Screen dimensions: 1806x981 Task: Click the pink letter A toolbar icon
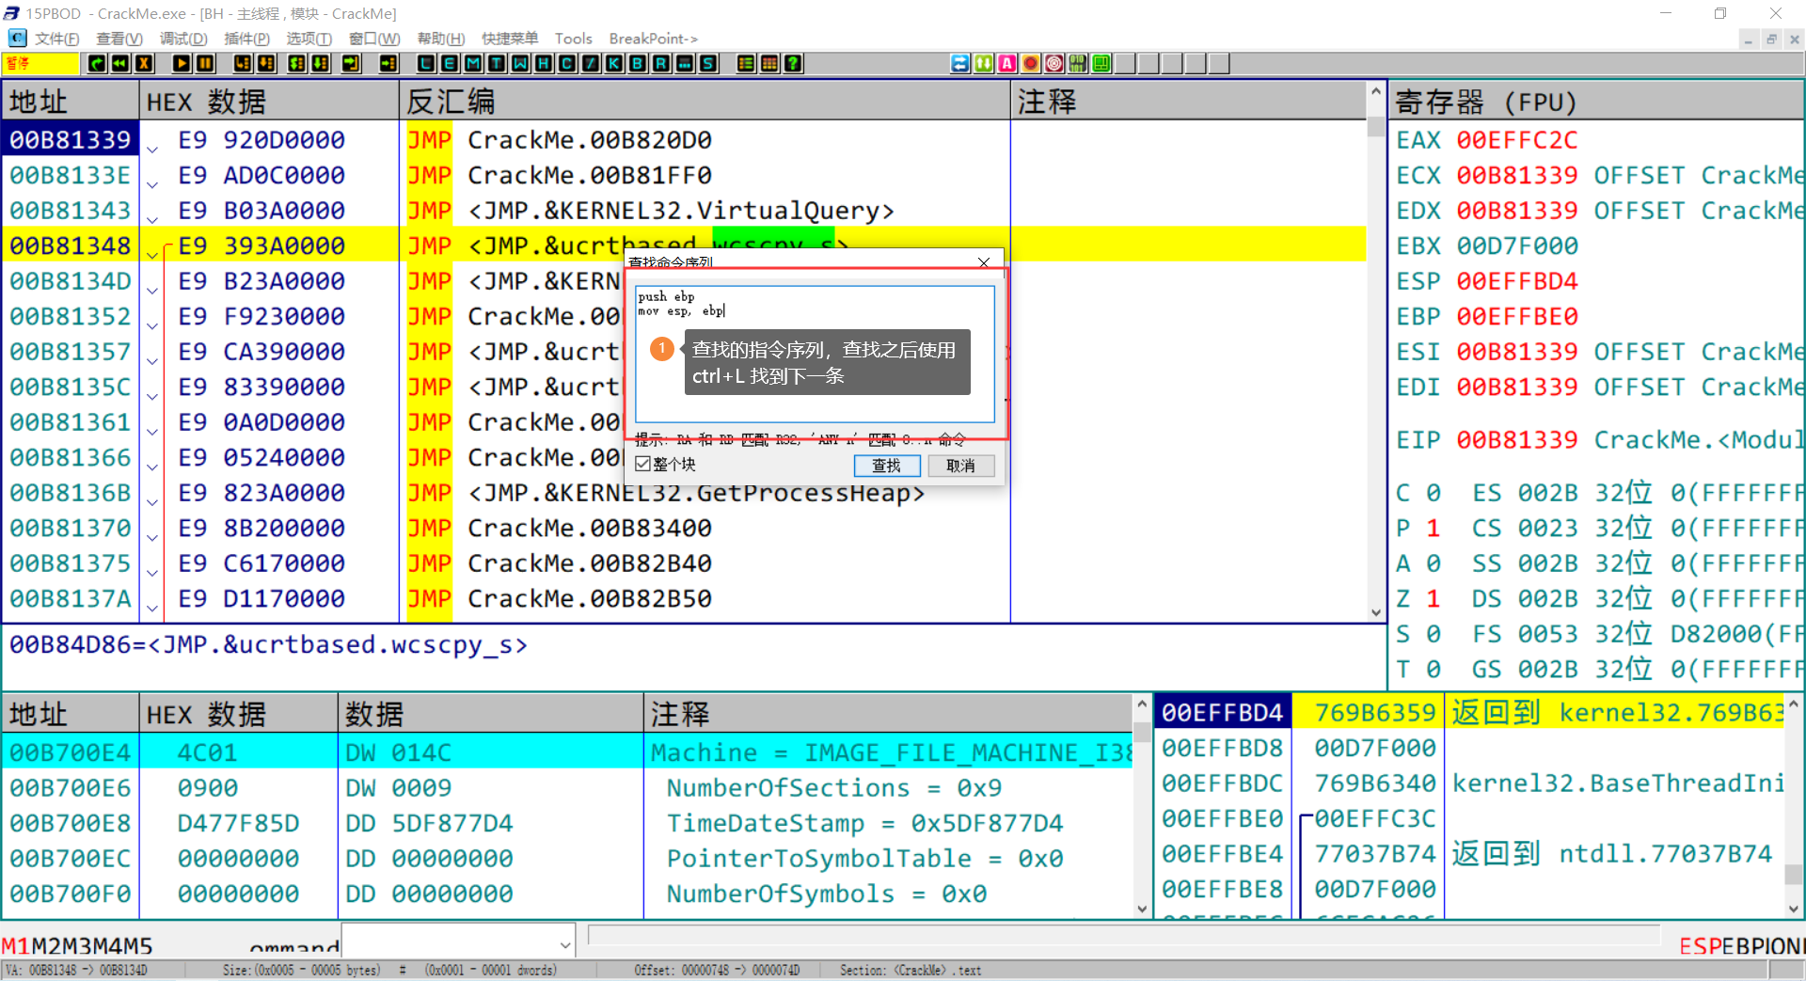tap(1007, 63)
